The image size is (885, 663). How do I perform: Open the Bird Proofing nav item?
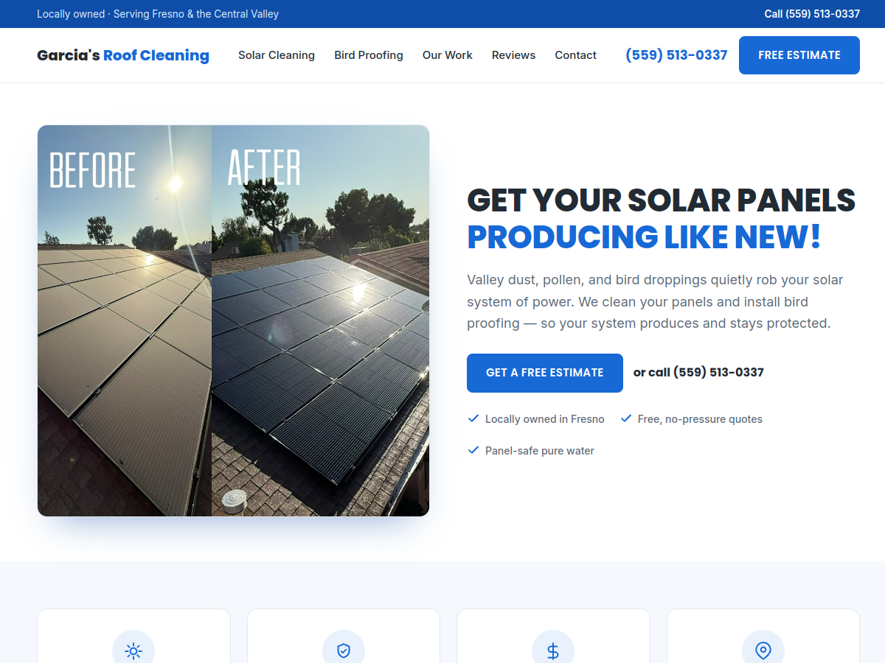click(x=369, y=55)
